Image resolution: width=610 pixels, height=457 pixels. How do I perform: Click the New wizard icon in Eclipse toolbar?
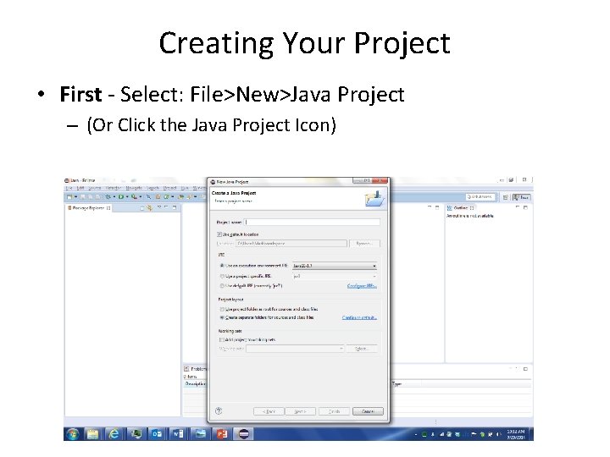[x=69, y=197]
